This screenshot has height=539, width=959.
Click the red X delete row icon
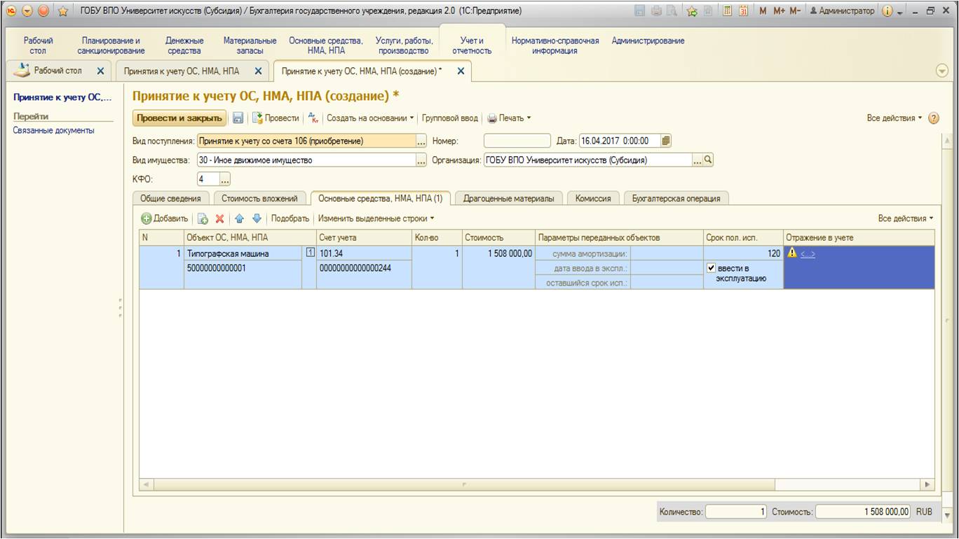[219, 219]
